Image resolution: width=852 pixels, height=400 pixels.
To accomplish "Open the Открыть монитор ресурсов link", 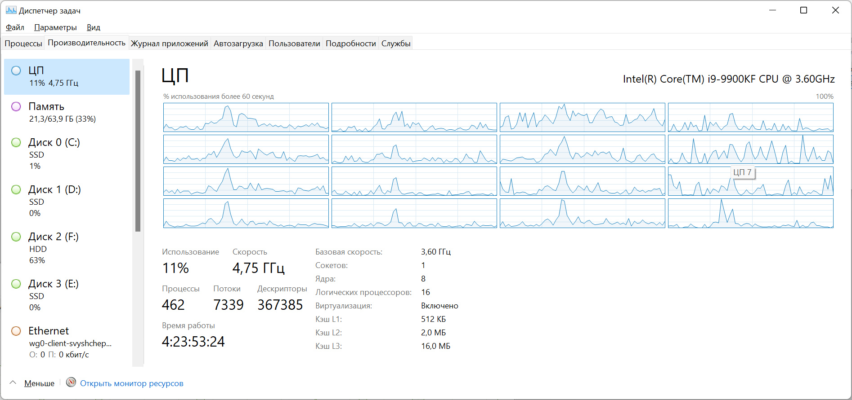I will click(132, 383).
